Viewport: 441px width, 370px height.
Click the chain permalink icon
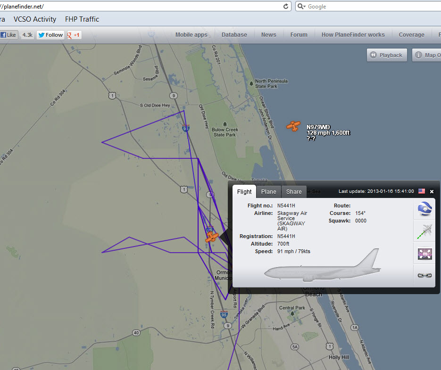point(425,275)
